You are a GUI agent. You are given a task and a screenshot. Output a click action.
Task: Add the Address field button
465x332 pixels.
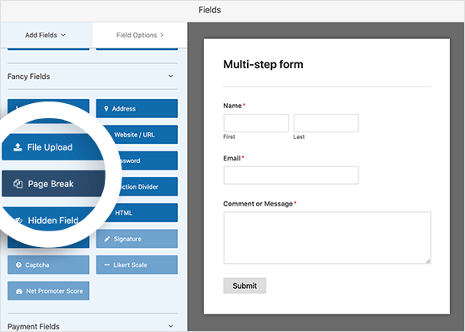(136, 109)
